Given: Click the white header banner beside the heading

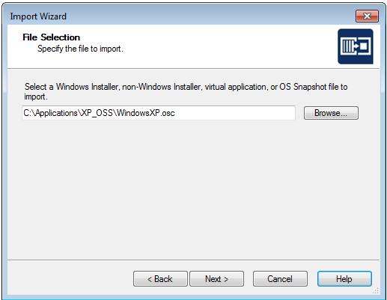Looking at the screenshot, I should pos(225,46).
